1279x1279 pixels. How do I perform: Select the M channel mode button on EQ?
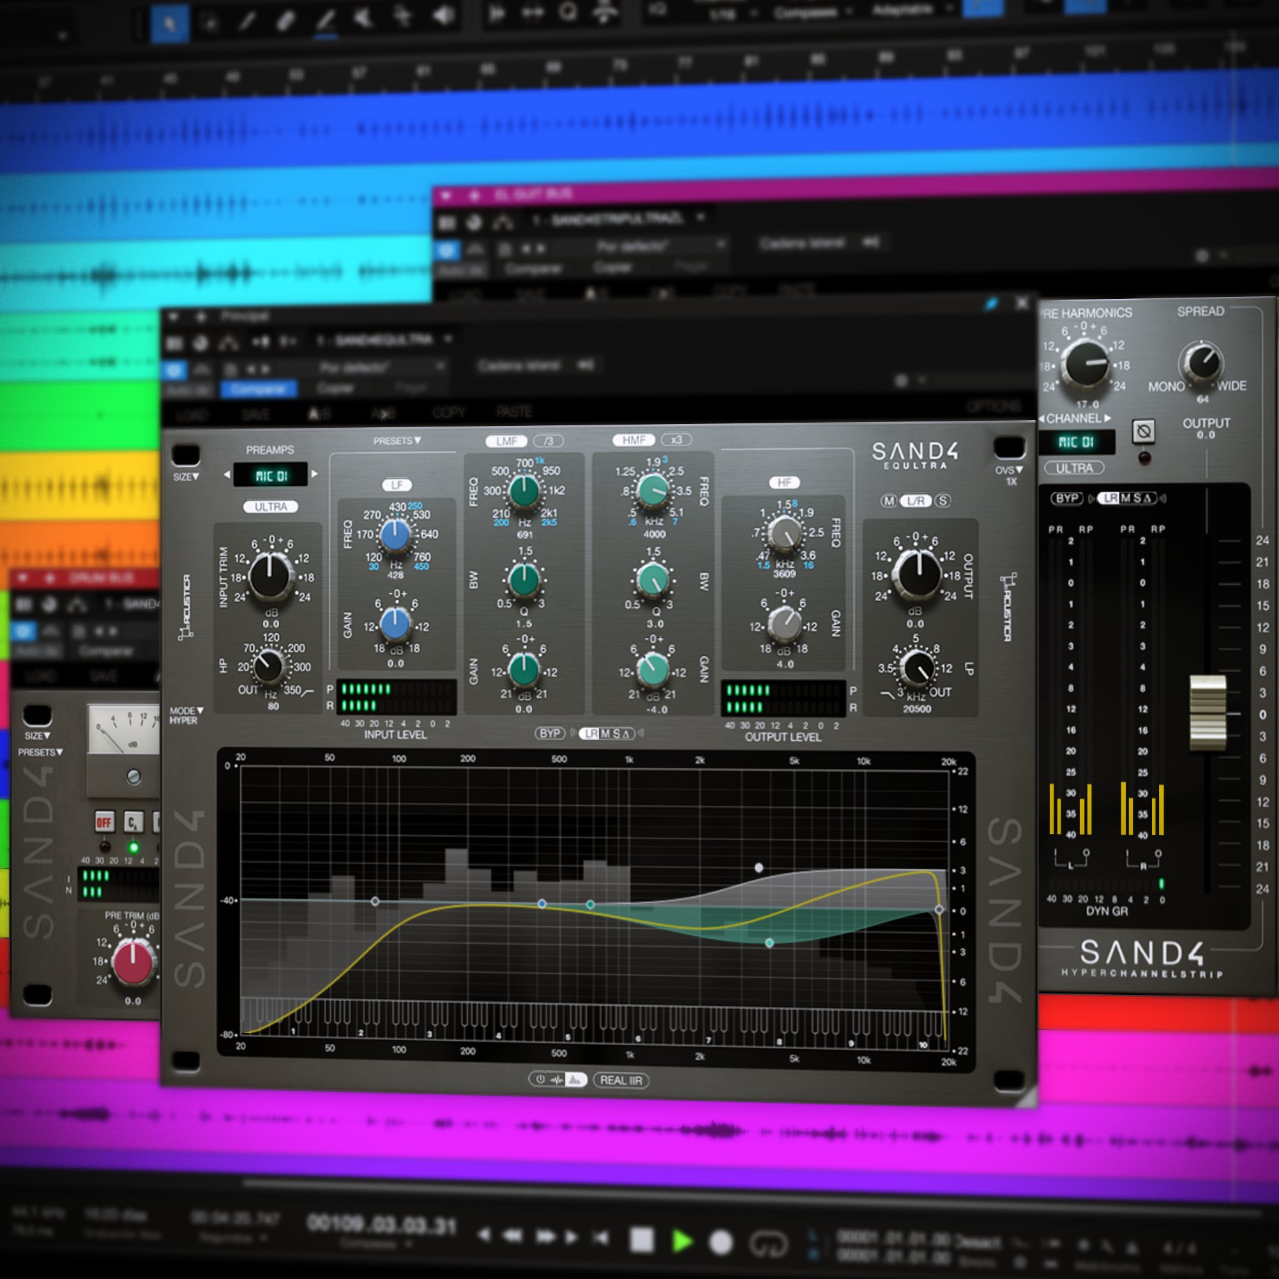pyautogui.click(x=889, y=501)
